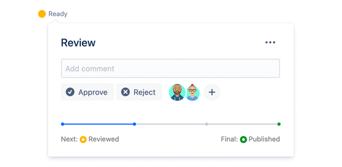Click the X icon on Reject
342x167 pixels.
tap(126, 92)
